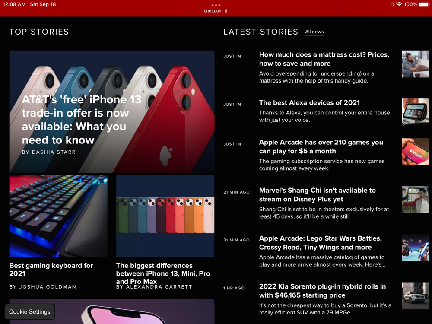
Task: Click the colorful iPhone 13 lineup image
Action: pyautogui.click(x=165, y=216)
